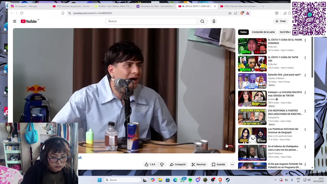Open the YouTube hamburger guide menu
The width and height of the screenshot is (327, 184).
(15, 21)
